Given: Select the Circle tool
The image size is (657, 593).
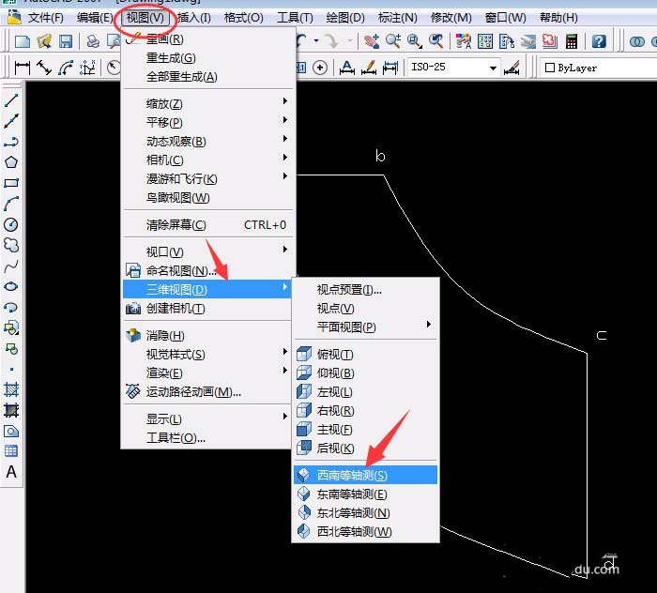Looking at the screenshot, I should [x=11, y=224].
